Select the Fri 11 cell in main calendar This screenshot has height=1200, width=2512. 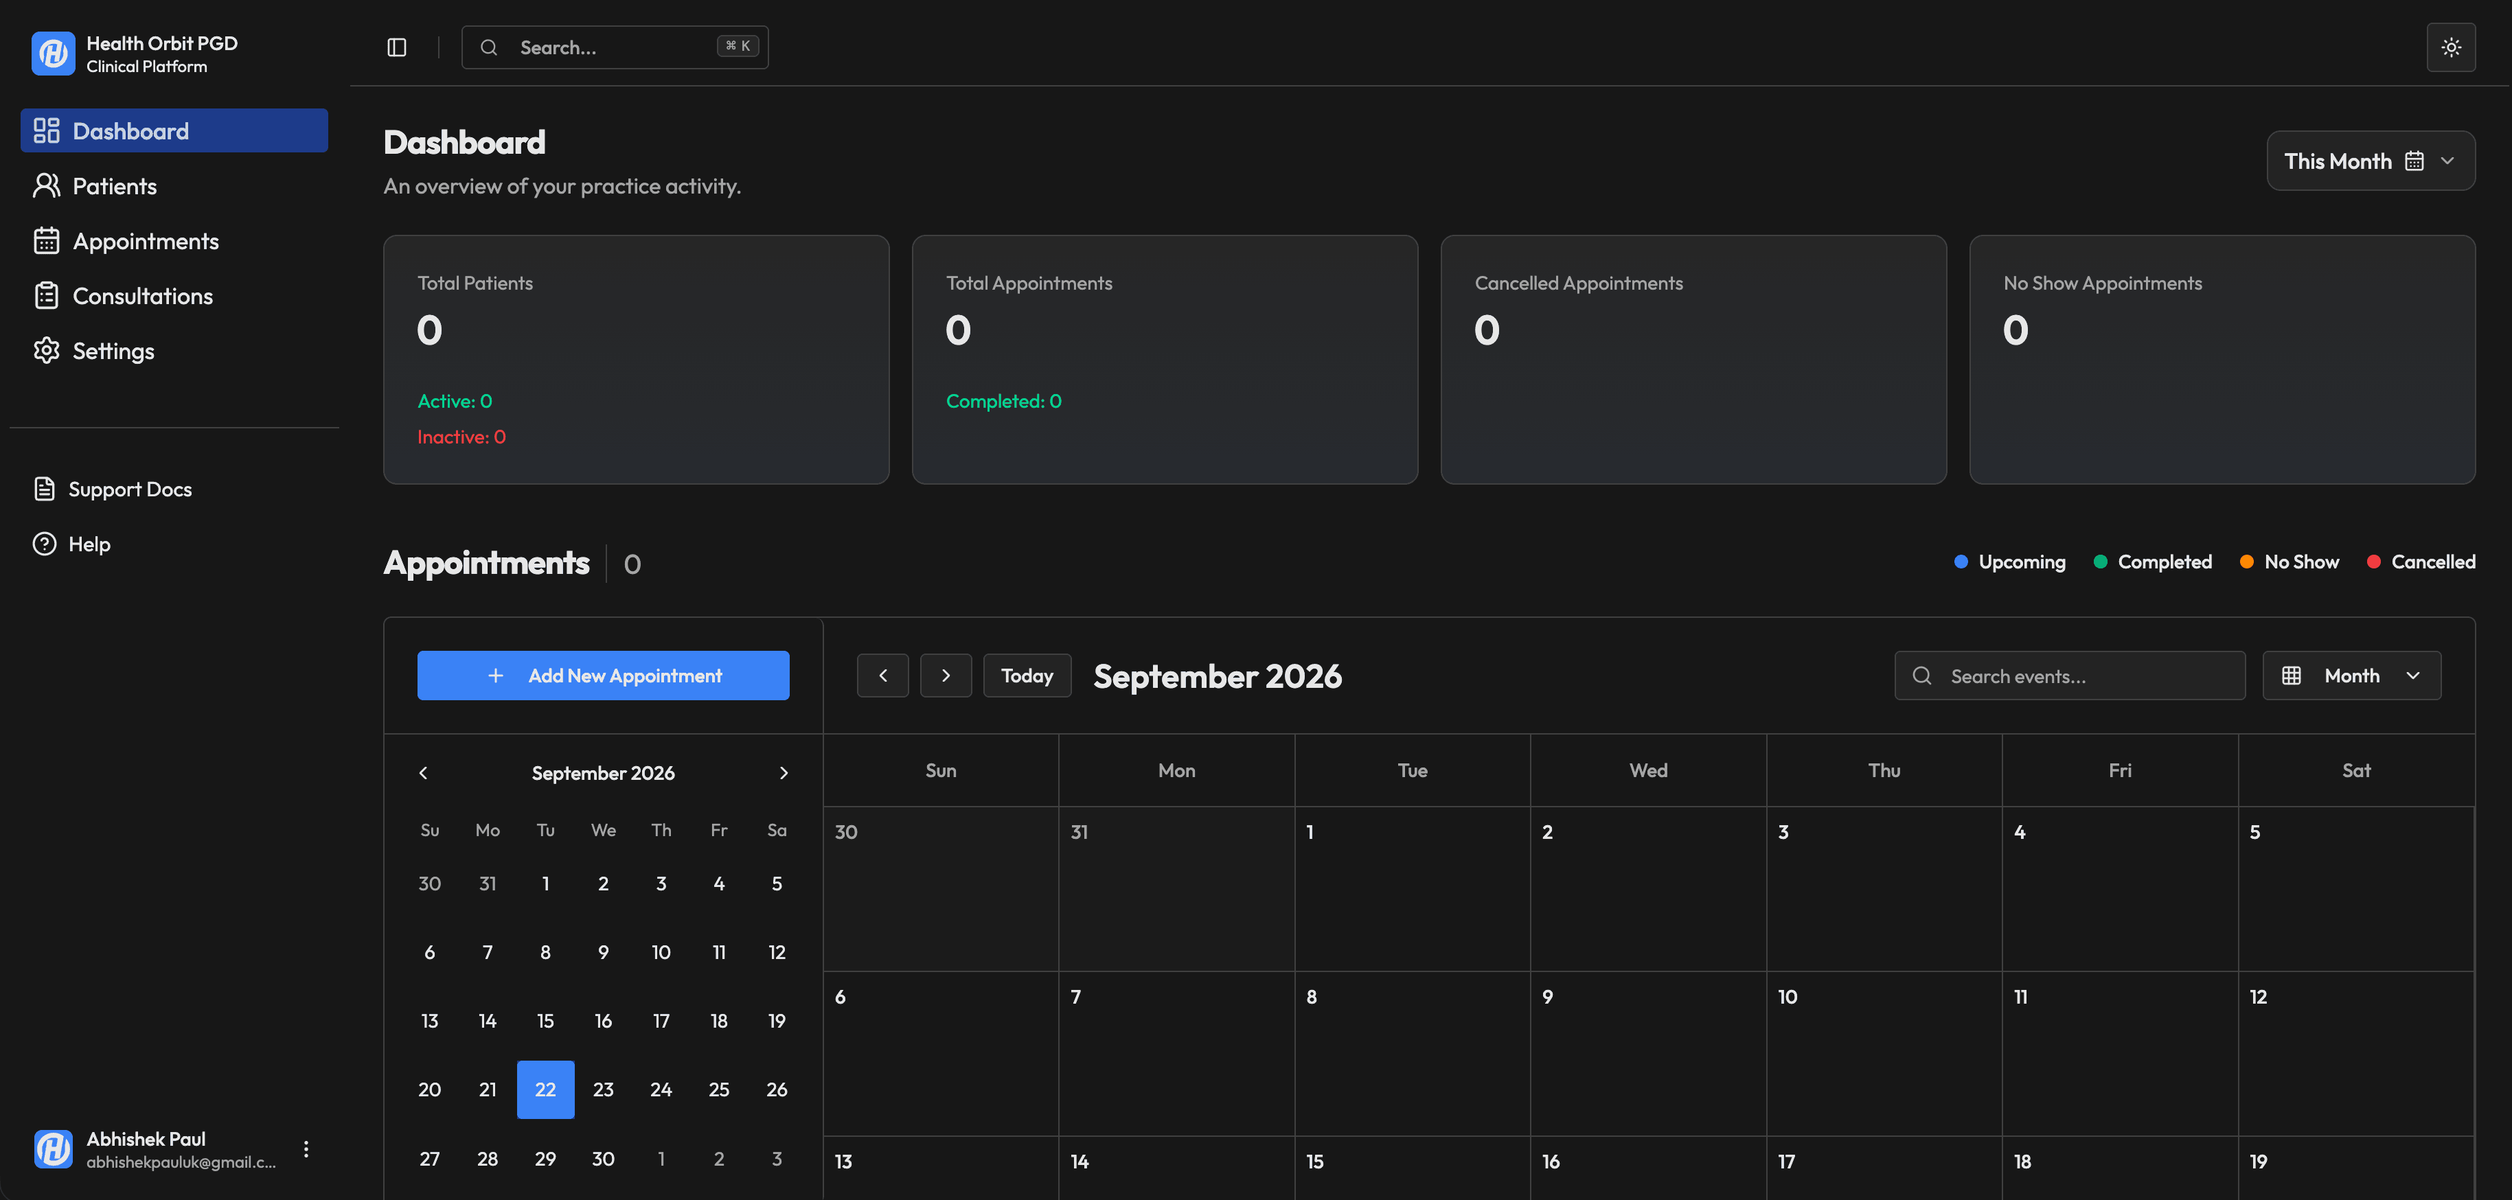[2120, 1054]
